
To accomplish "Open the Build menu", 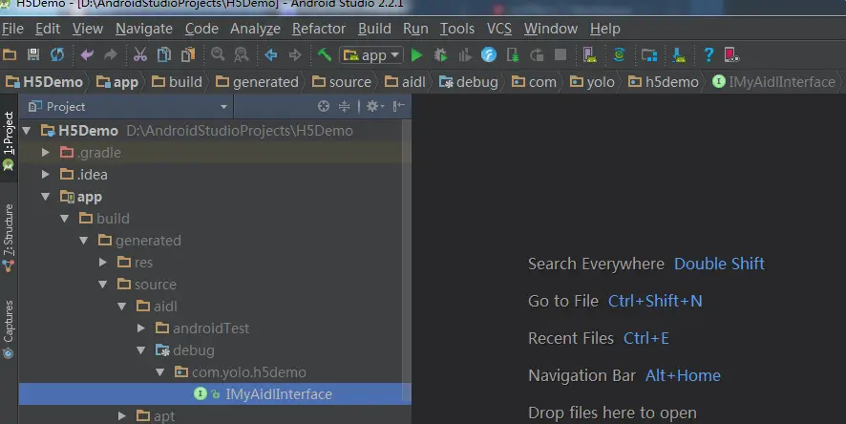I will (374, 29).
